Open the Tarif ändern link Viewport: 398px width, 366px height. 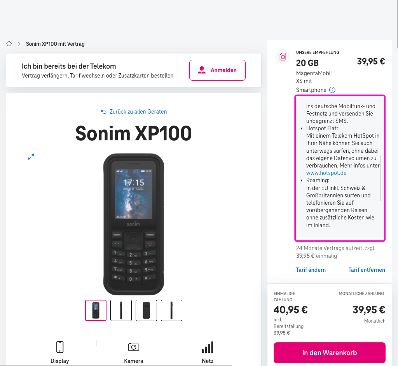(311, 269)
